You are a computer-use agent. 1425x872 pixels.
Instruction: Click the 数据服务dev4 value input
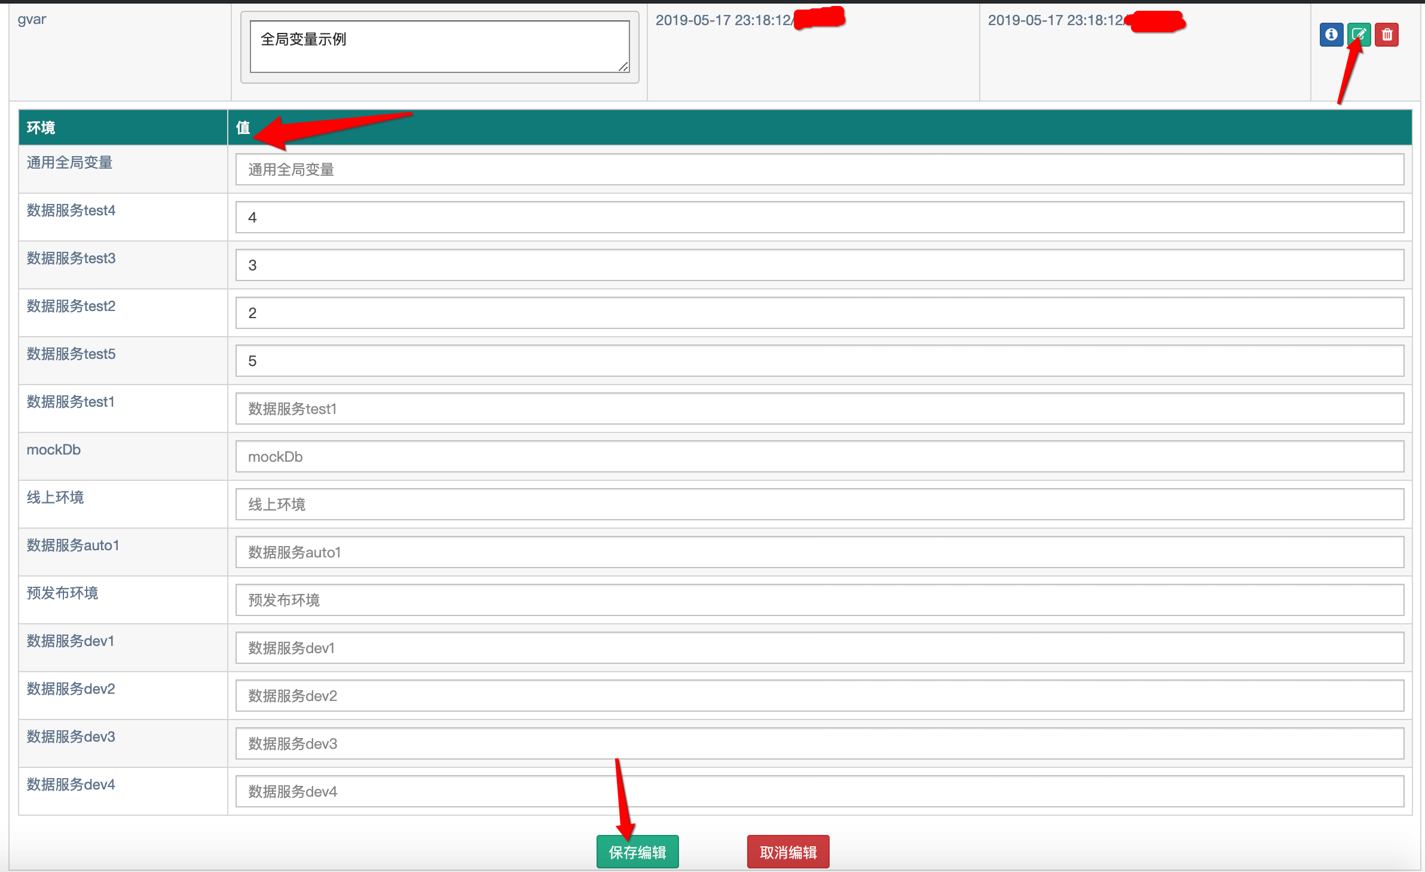[819, 791]
